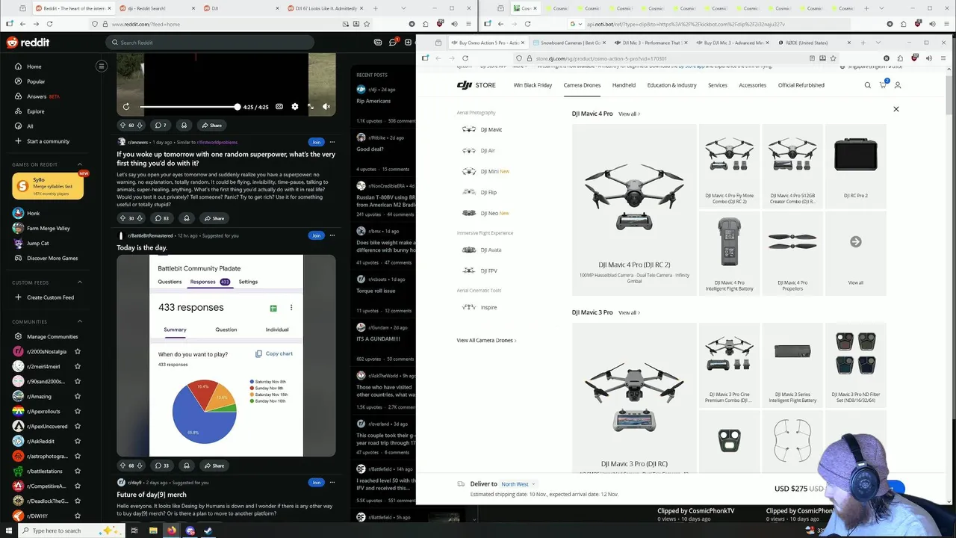The height and width of the screenshot is (538, 956).
Task: Open the North West delivery region dropdown
Action: coord(518,484)
